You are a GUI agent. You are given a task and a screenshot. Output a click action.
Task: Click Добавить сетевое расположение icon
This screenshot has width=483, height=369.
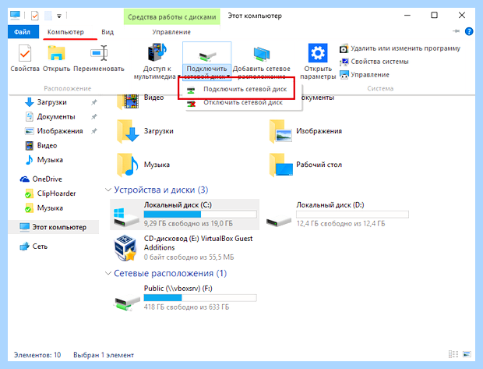coord(262,54)
